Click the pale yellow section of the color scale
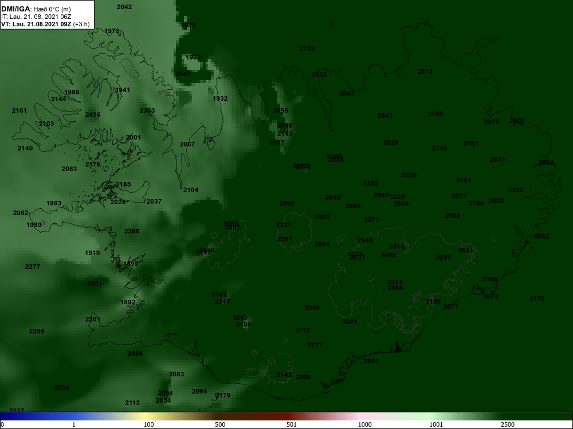 pyautogui.click(x=144, y=416)
